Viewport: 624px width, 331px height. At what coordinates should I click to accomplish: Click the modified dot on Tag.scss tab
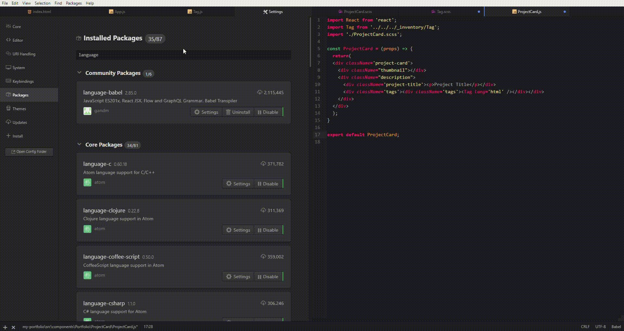479,12
